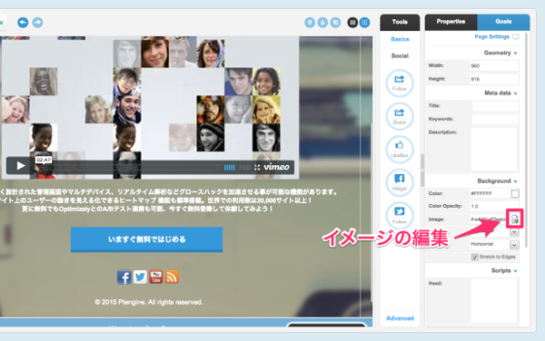Select the Facebook LikeBox widget
The width and height of the screenshot is (545, 341).
click(x=400, y=149)
